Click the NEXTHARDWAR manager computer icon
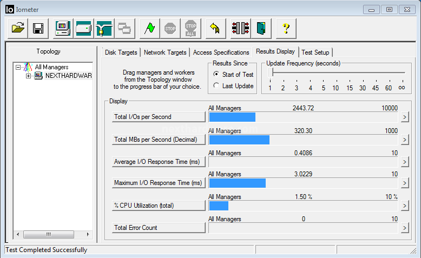The image size is (421, 258). [x=38, y=76]
